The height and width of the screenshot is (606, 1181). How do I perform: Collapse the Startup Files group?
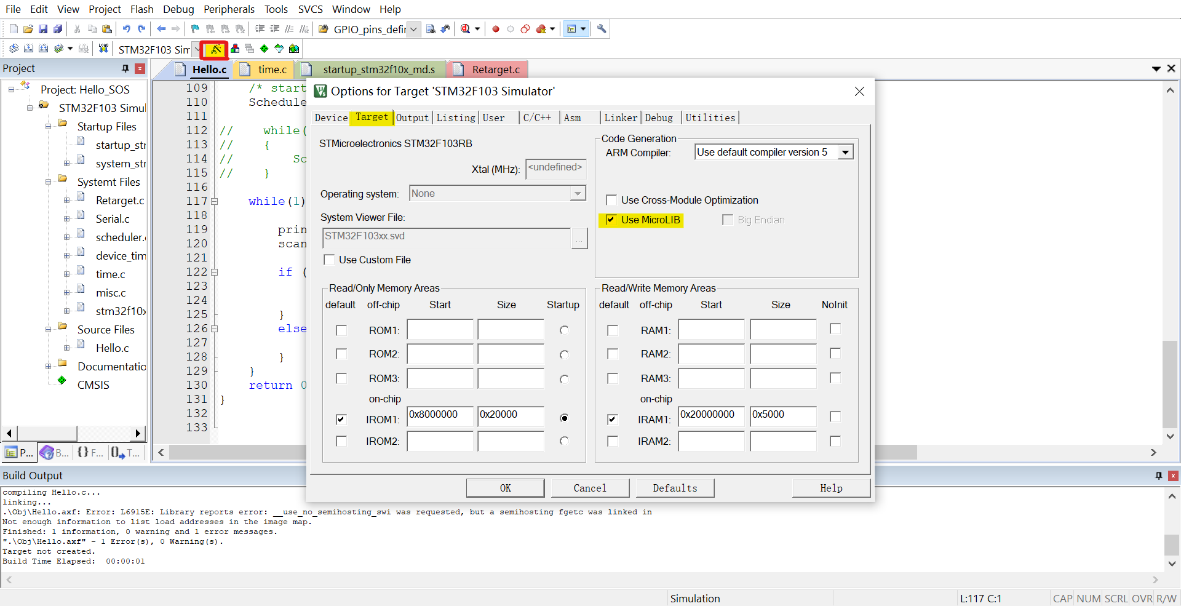click(48, 127)
